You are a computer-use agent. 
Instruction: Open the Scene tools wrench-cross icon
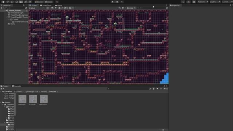(120, 8)
